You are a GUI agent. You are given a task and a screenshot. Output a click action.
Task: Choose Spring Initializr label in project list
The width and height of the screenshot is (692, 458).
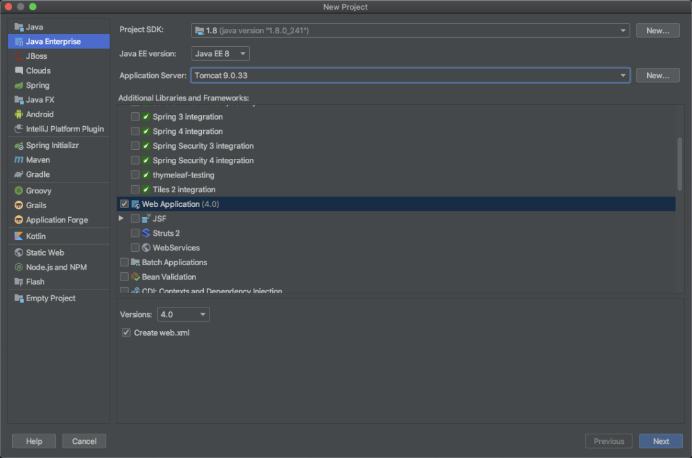pos(52,145)
